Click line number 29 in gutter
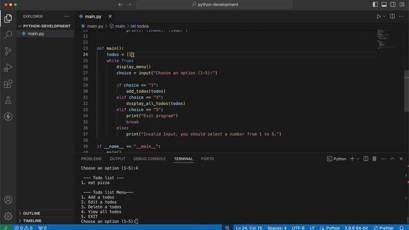Image resolution: width=409 pixels, height=230 pixels. (85, 85)
